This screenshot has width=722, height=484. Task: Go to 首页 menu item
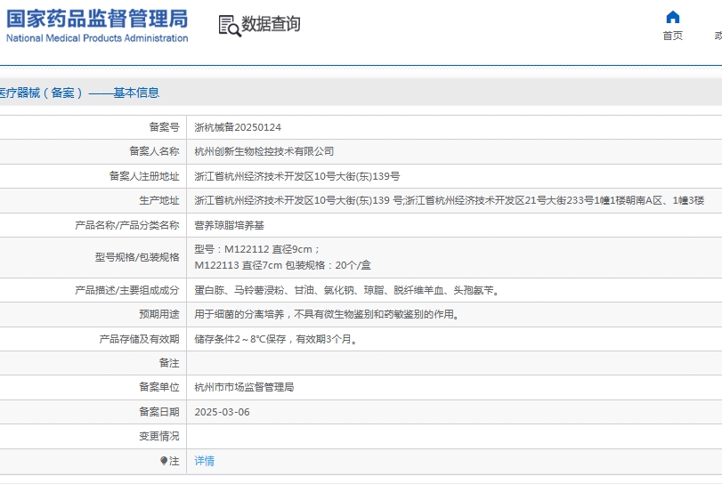(x=673, y=36)
